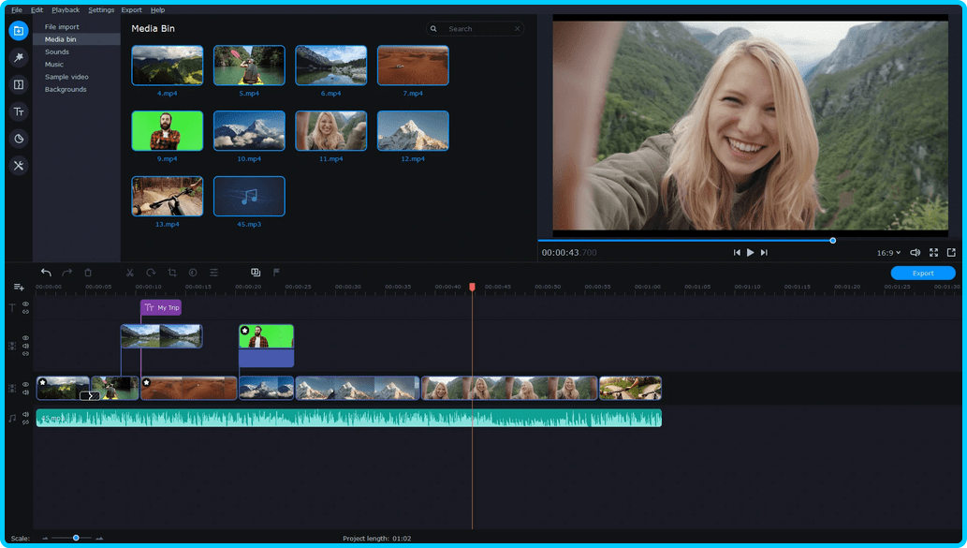Select the My Trip title clip on timeline
Screen dimensions: 967x548
coord(161,307)
